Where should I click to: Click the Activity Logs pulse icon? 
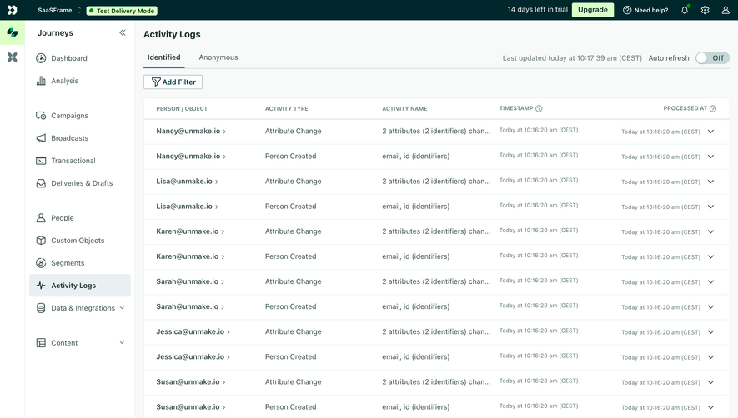tap(41, 286)
